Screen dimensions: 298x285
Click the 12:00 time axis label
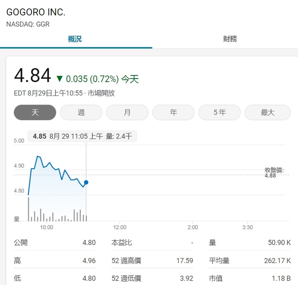click(120, 227)
